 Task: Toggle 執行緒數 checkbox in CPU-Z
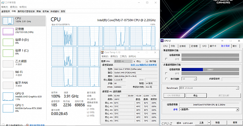[x=166, y=79]
